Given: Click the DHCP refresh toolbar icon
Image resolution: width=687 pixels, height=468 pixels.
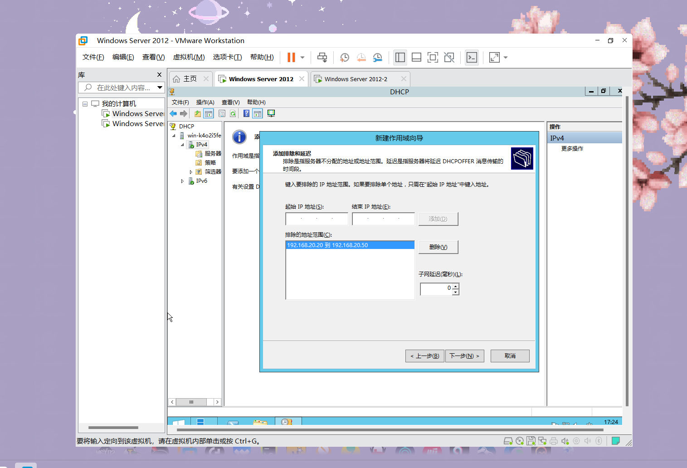Looking at the screenshot, I should tap(233, 114).
